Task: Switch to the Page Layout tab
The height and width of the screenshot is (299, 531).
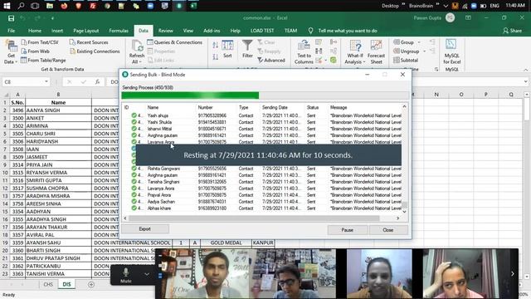Action: (x=85, y=31)
